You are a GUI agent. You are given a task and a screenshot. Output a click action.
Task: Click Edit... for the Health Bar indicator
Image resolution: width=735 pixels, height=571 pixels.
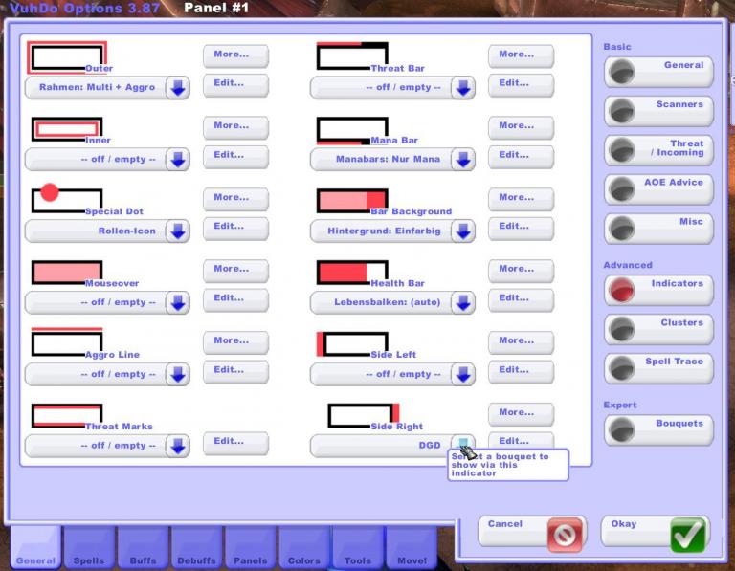tap(521, 299)
